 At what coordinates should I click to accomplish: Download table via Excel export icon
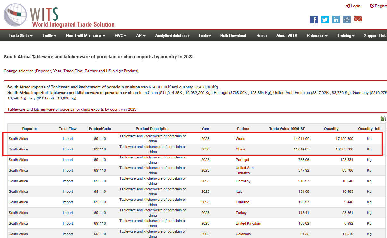tap(383, 119)
